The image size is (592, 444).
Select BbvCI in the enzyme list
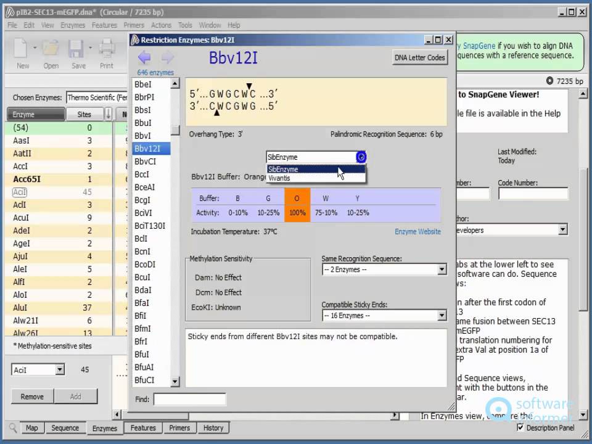151,161
